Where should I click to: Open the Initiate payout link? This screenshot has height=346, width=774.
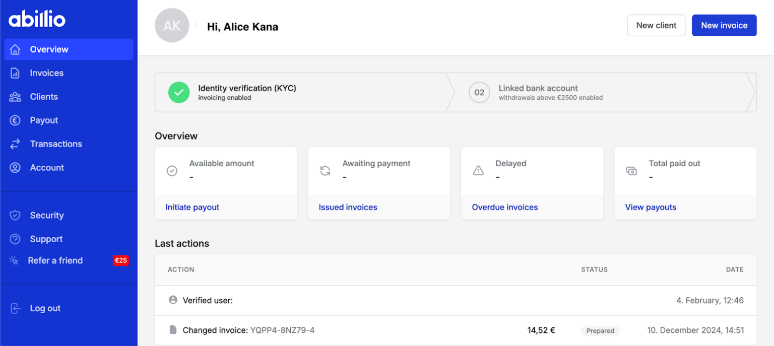click(x=192, y=207)
